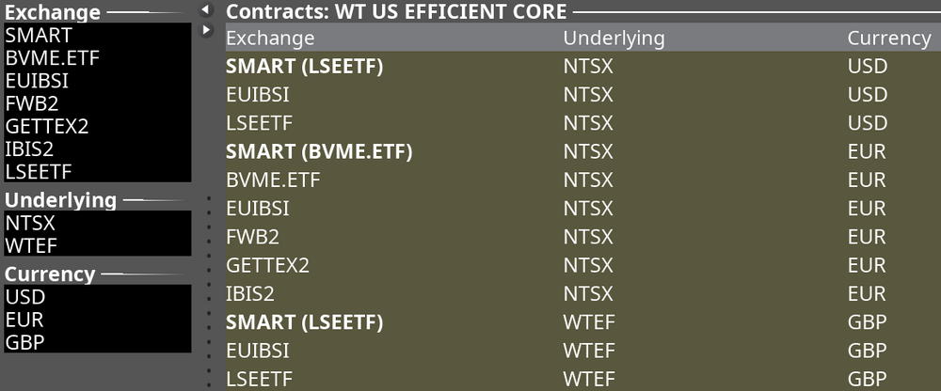
Task: Click the right-pointing arrow beside Exchange header
Action: tap(207, 31)
